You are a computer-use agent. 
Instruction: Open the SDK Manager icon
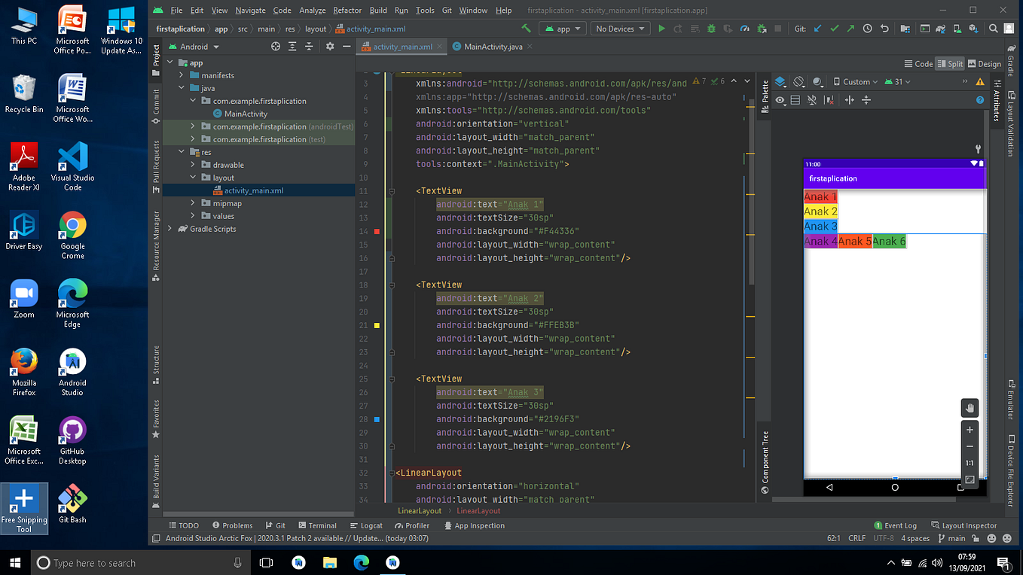point(975,28)
